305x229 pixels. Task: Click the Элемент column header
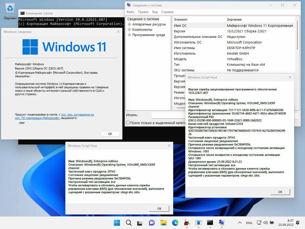pyautogui.click(x=199, y=19)
